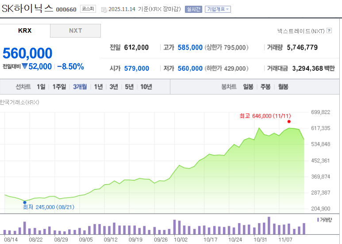This screenshot has width=342, height=244.
Task: Click the 10/31 x-axis date label
Action: 260,240
